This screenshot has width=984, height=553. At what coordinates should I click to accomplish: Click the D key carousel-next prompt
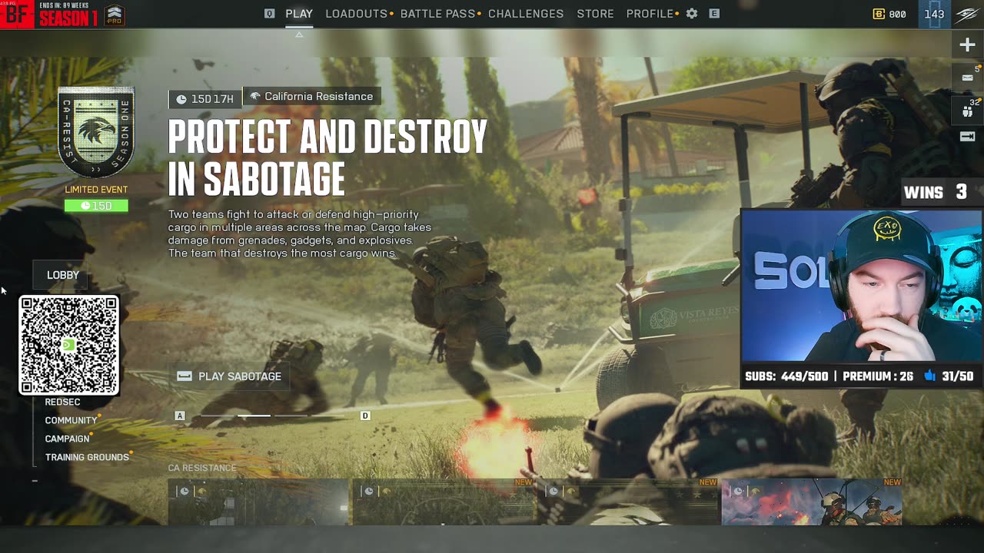pyautogui.click(x=365, y=416)
